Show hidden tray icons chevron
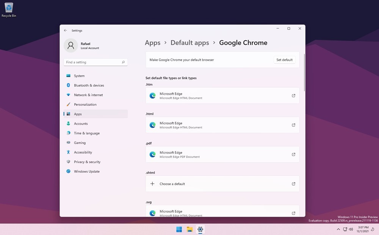Image resolution: width=379 pixels, height=235 pixels. 338,229
